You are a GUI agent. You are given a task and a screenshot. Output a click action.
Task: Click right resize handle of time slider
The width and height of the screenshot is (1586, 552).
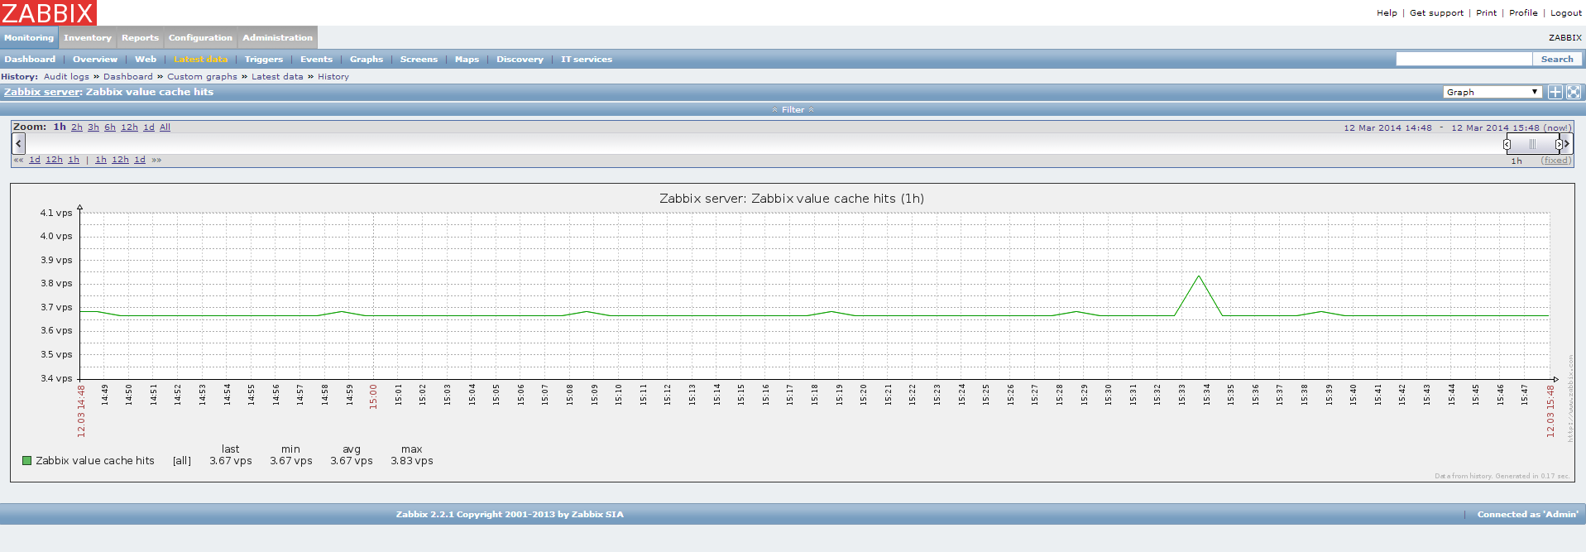tap(1559, 144)
